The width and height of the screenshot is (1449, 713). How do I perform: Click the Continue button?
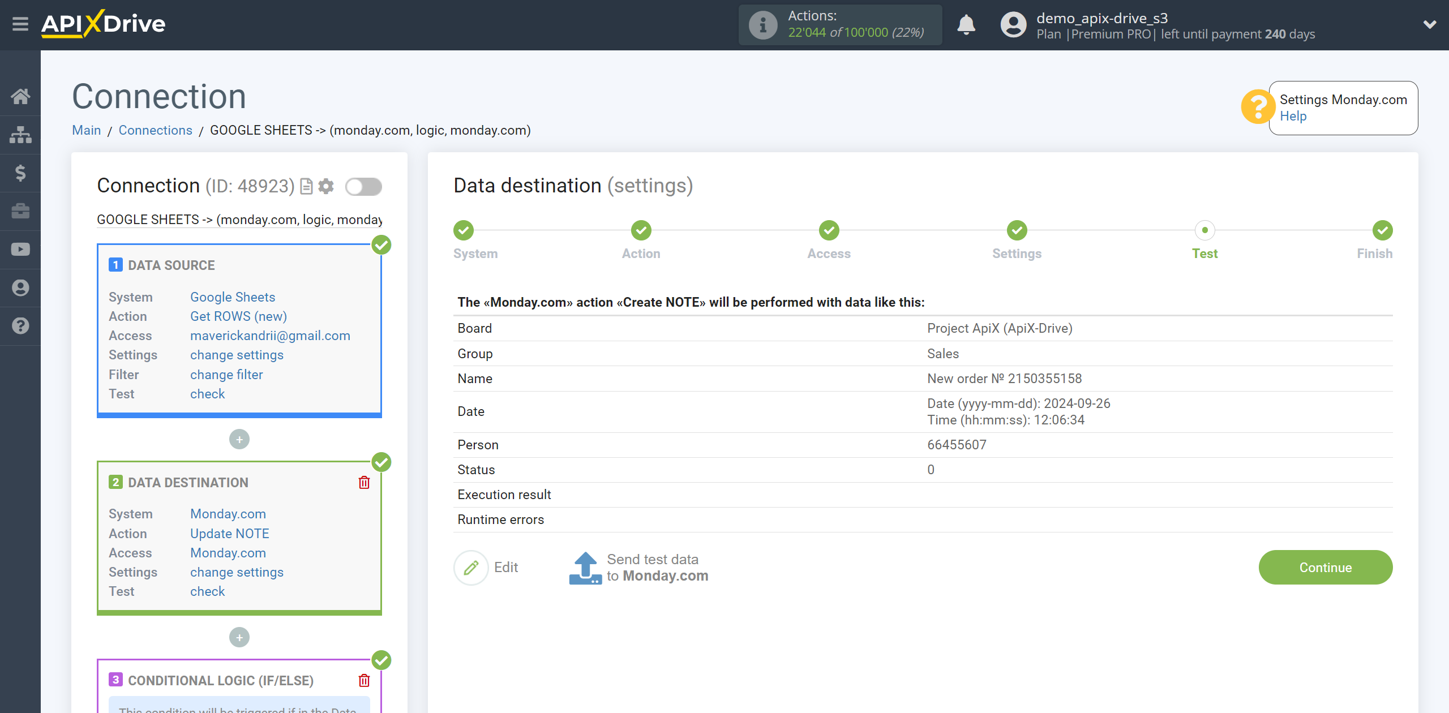(1325, 568)
